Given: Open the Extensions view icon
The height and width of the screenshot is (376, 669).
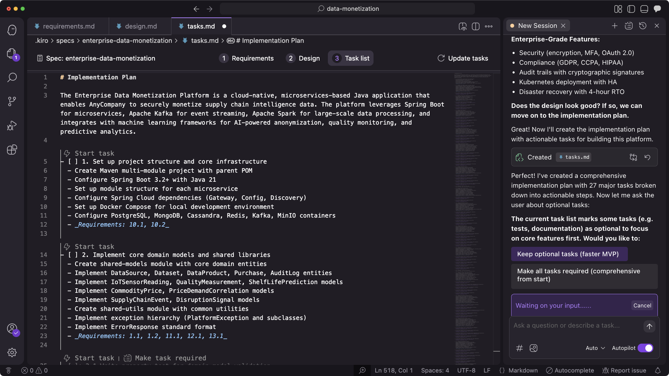Looking at the screenshot, I should point(12,150).
